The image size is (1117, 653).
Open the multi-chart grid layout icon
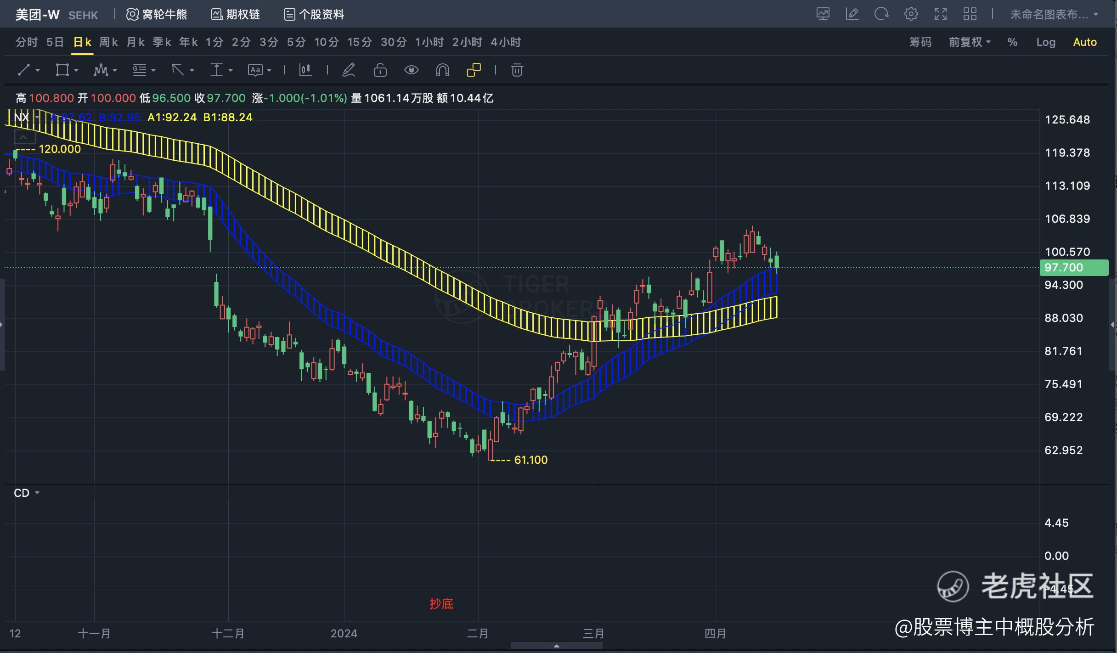pyautogui.click(x=970, y=14)
